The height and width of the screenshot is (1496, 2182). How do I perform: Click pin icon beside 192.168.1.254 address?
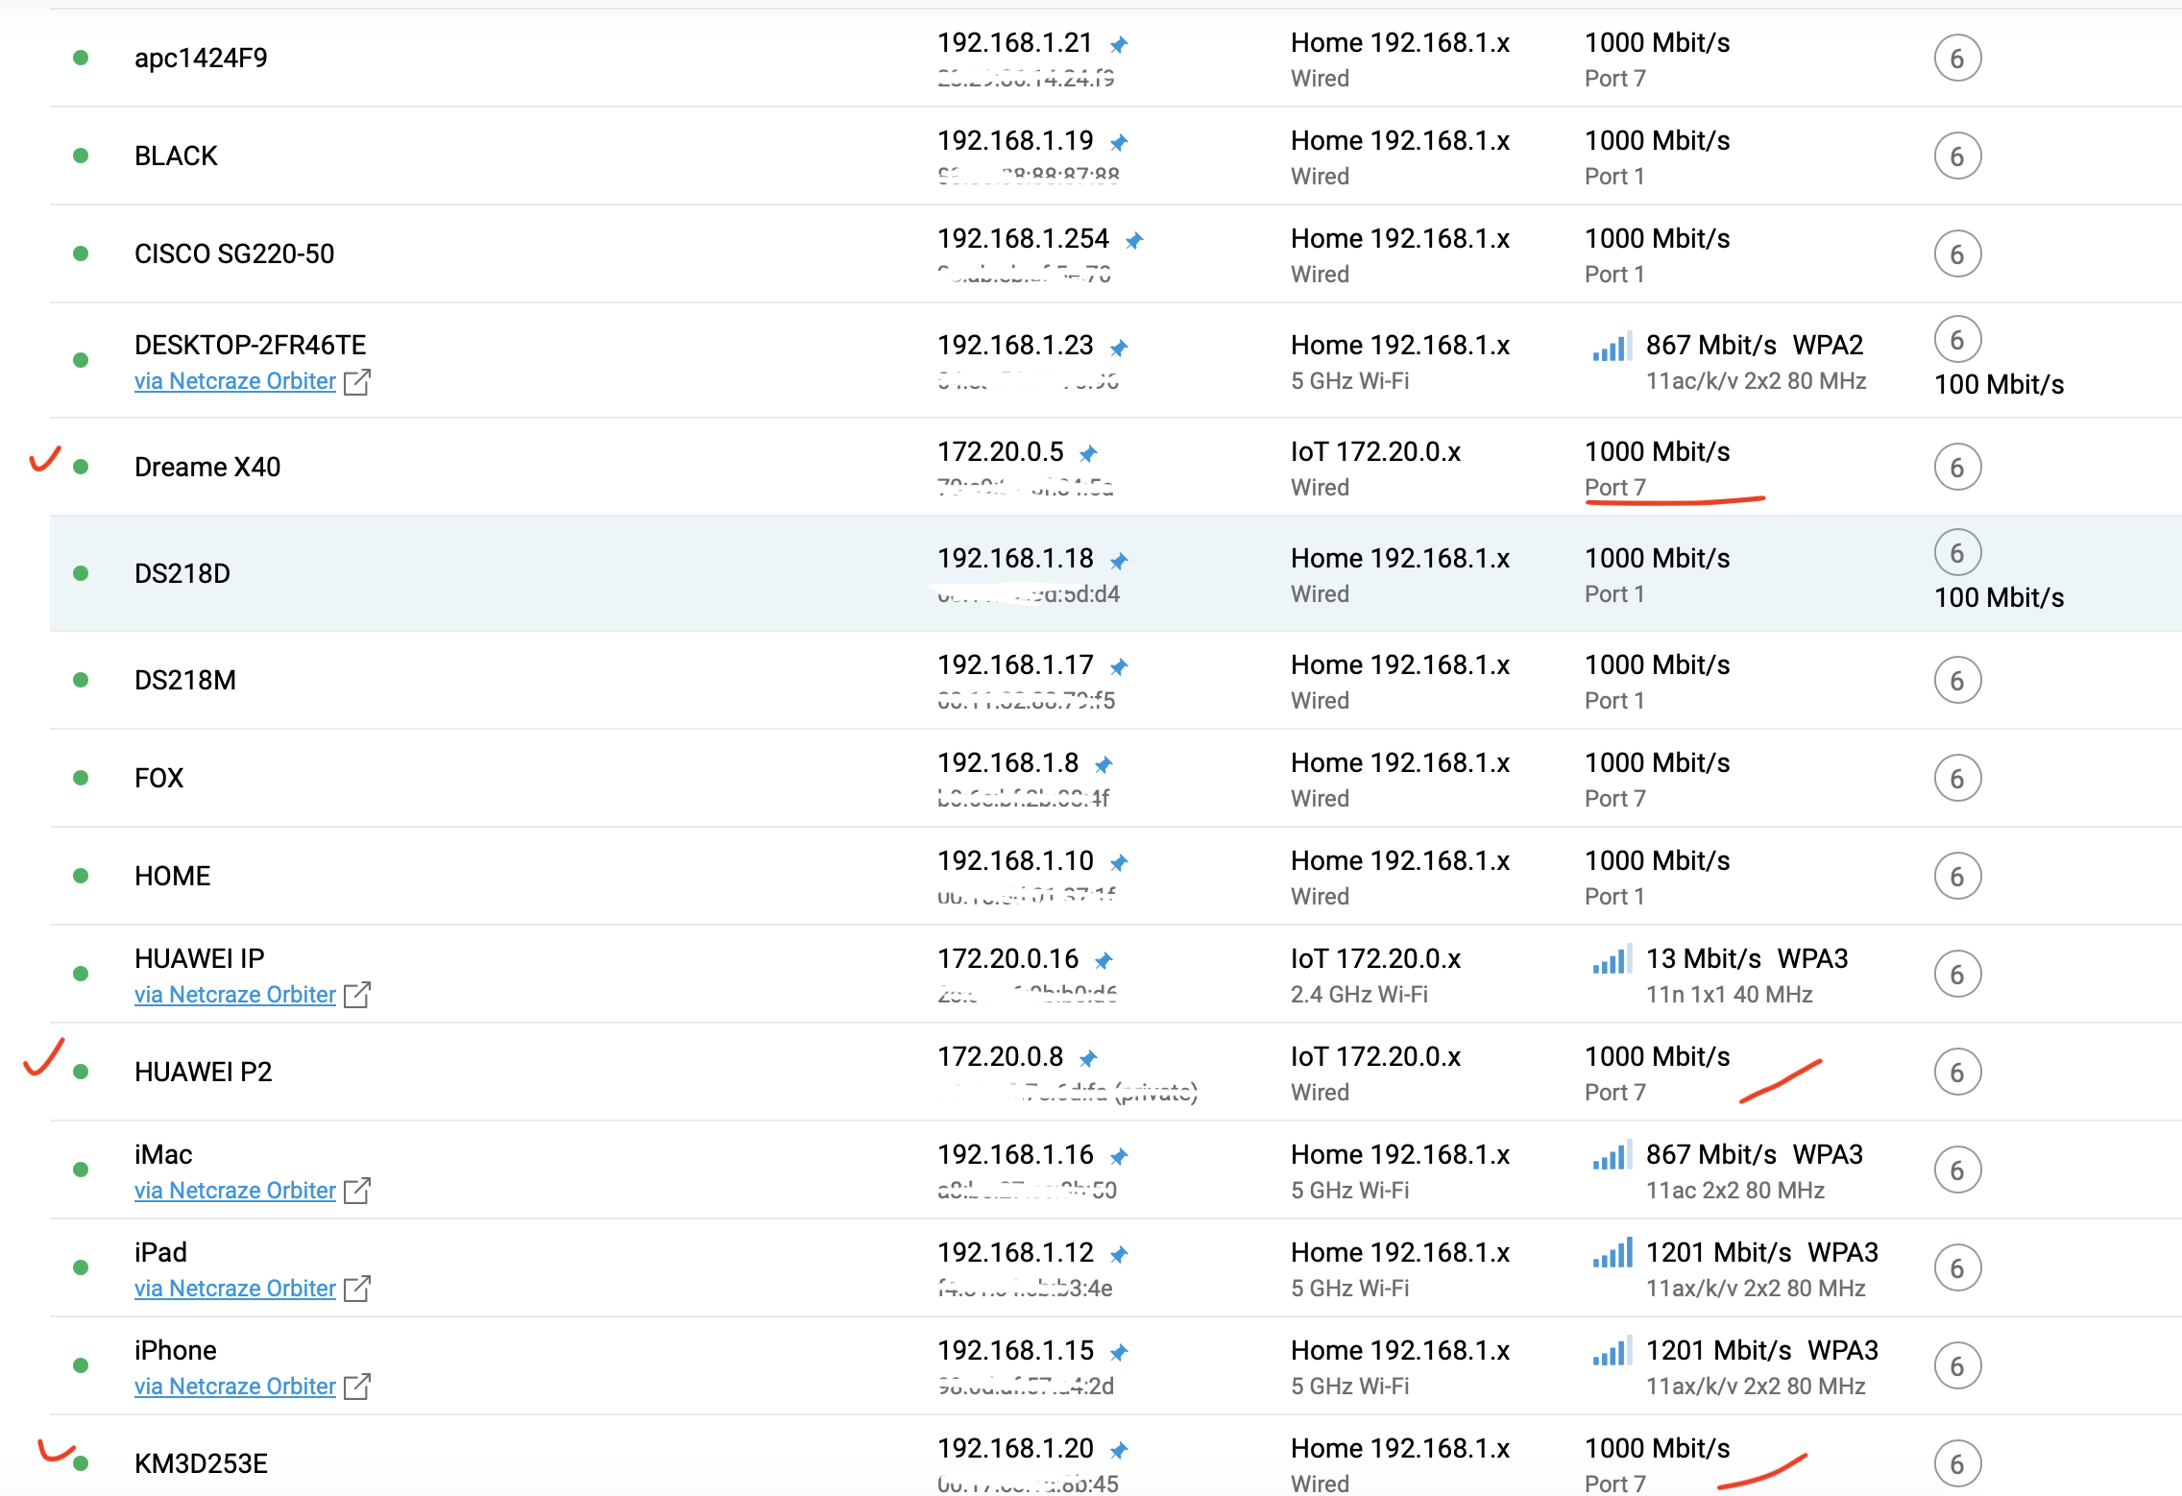[x=1134, y=240]
